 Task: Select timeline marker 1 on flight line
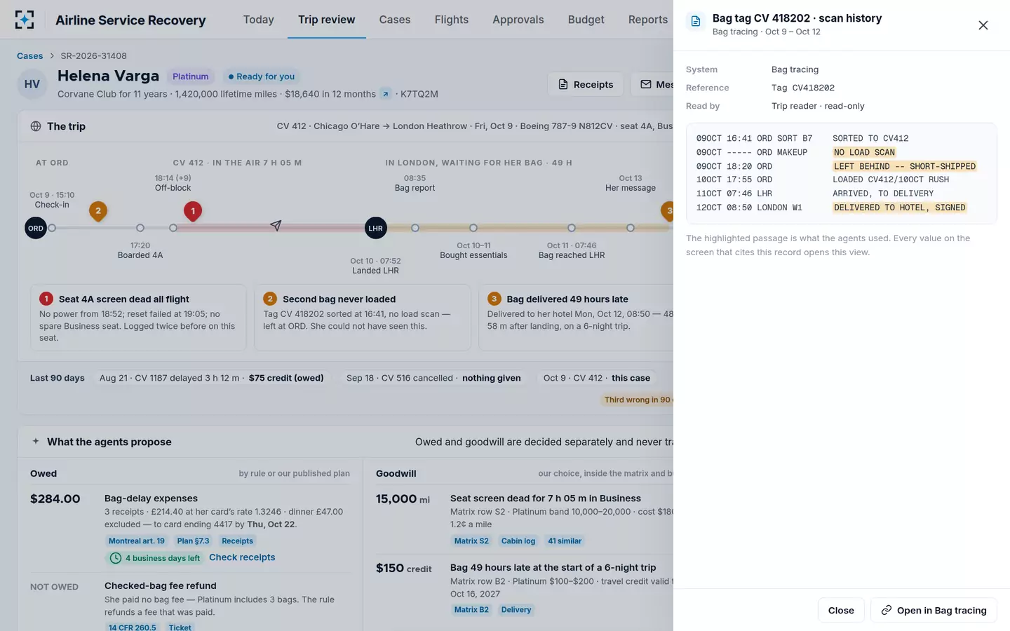193,211
